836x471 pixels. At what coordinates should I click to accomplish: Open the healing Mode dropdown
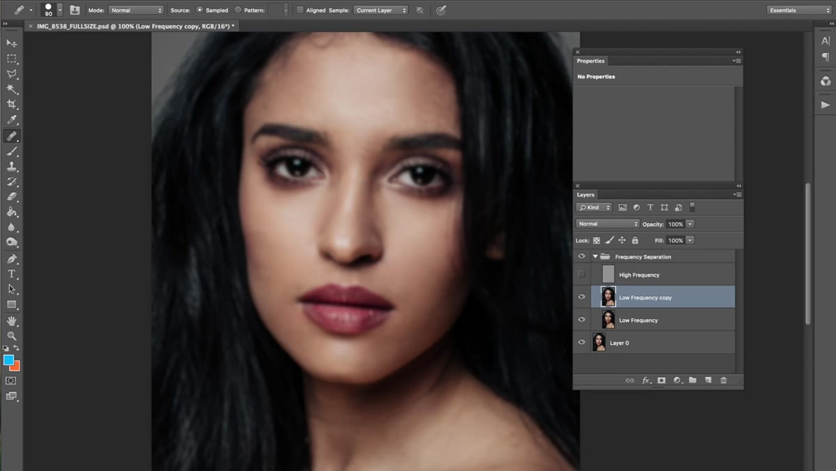coord(136,10)
